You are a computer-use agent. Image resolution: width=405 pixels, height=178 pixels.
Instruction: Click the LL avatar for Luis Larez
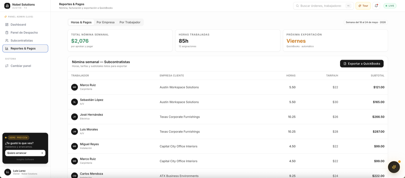[x=8, y=172]
